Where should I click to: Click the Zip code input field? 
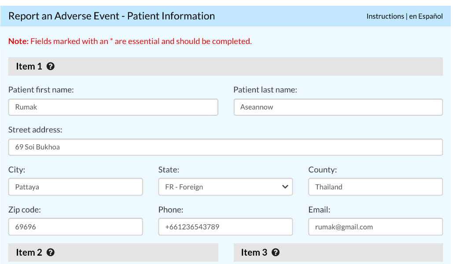(75, 227)
